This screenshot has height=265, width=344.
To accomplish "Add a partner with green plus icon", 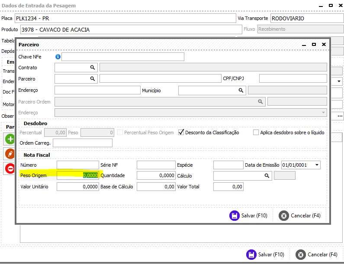I will pos(10,139).
